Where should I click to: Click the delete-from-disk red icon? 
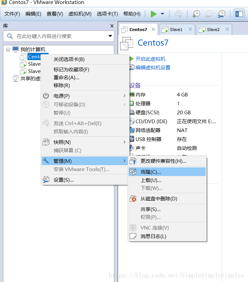(x=133, y=198)
